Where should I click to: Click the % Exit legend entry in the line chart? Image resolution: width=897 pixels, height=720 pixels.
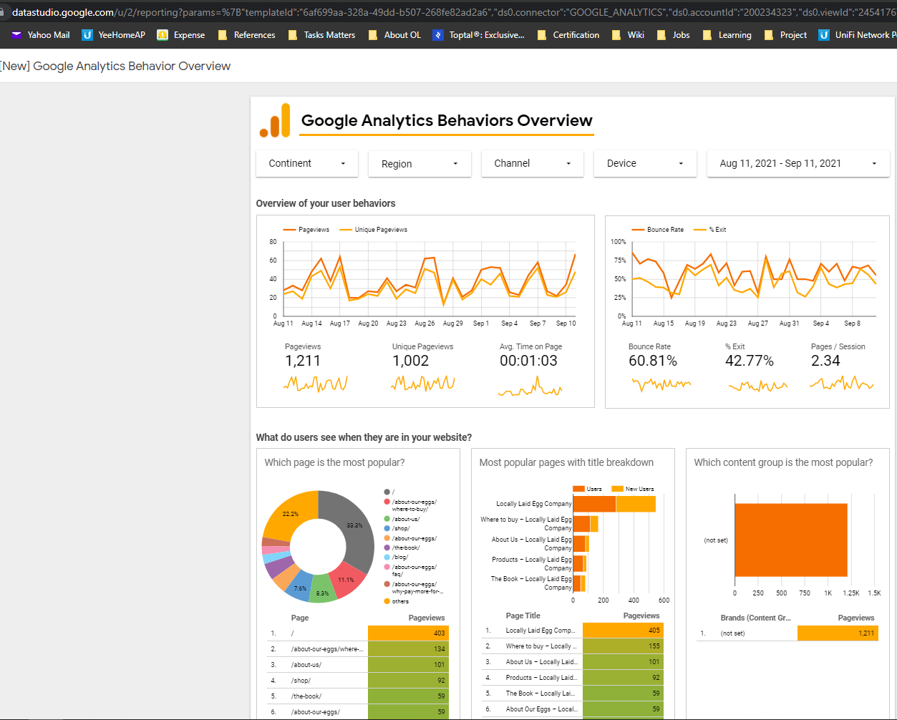tap(709, 230)
